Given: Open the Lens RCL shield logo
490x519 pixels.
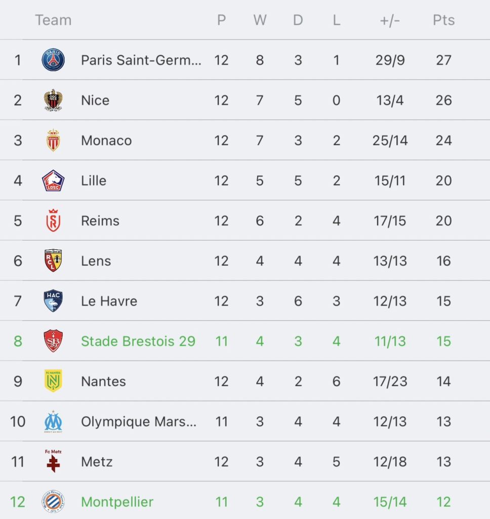Looking at the screenshot, I should point(53,261).
